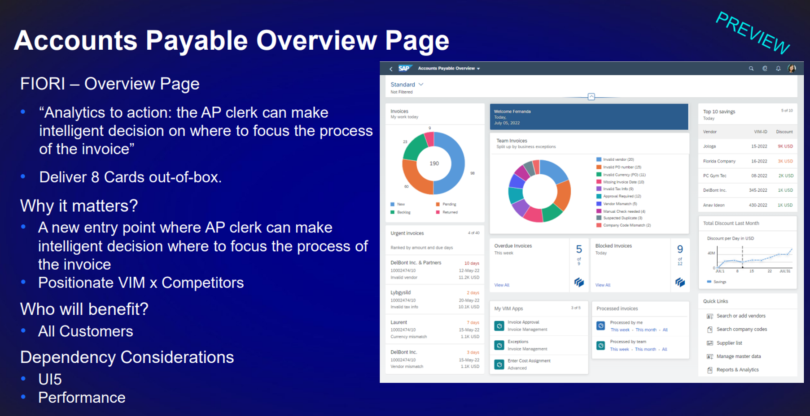This screenshot has width=810, height=416.
Task: Click View All under Blocked Invoices
Action: point(603,285)
